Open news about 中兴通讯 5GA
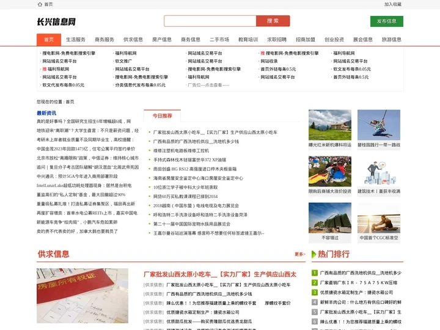This screenshot has height=330, width=440. point(77,177)
